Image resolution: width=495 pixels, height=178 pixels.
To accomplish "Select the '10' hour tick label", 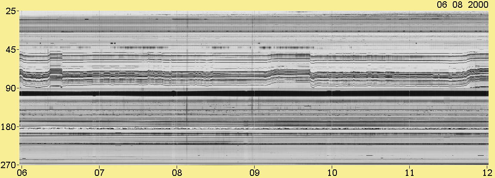I will [x=332, y=173].
